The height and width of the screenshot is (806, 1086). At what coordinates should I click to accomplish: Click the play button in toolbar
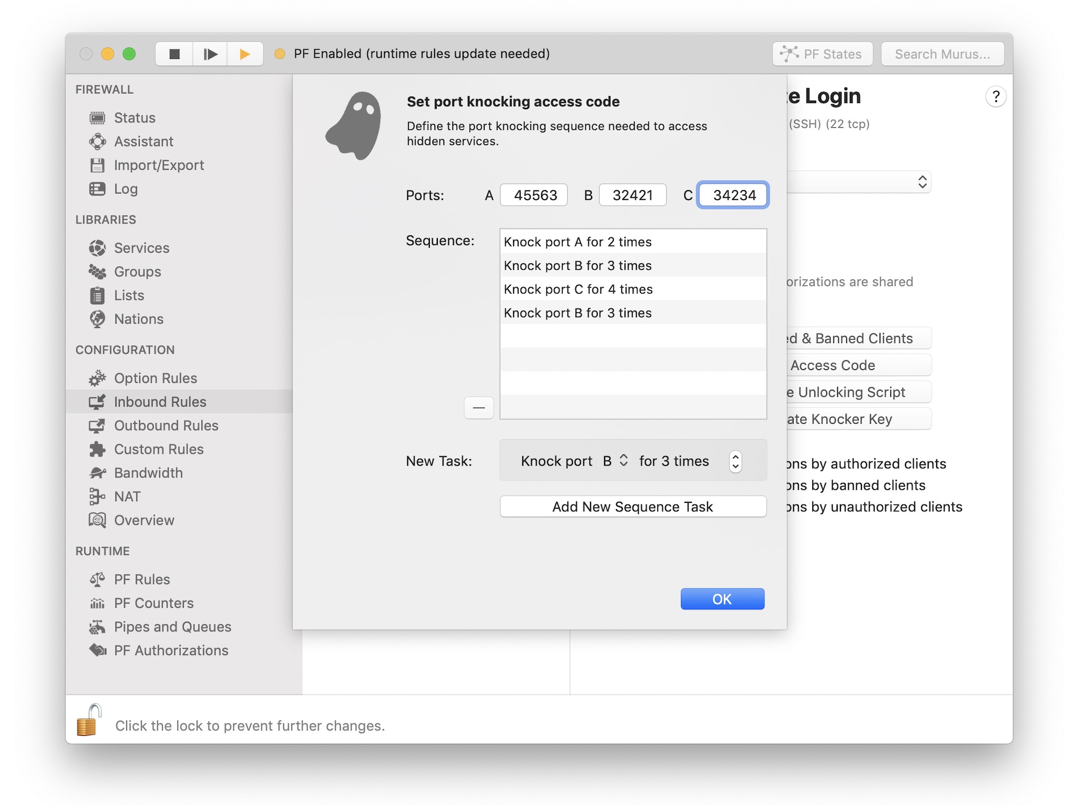click(247, 53)
